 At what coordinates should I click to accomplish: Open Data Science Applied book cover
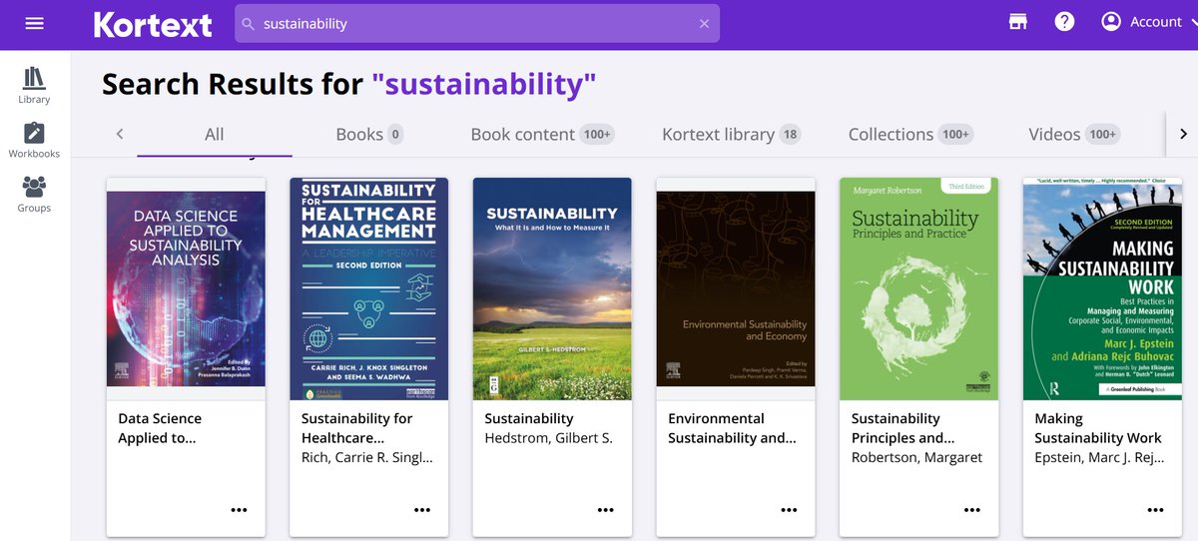[186, 289]
